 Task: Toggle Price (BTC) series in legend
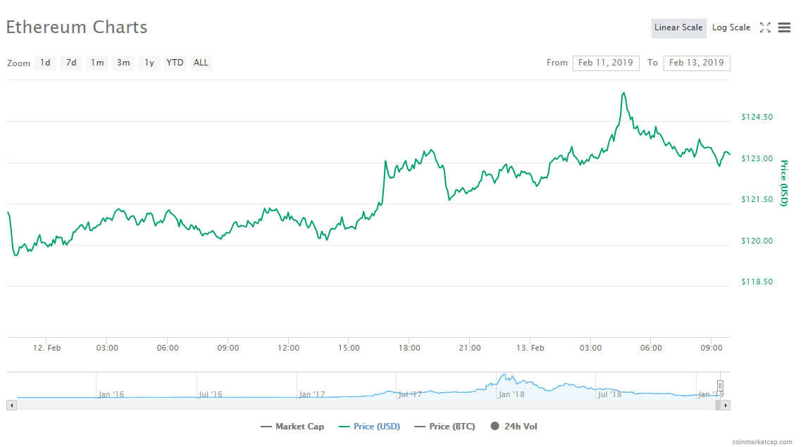[x=444, y=427]
